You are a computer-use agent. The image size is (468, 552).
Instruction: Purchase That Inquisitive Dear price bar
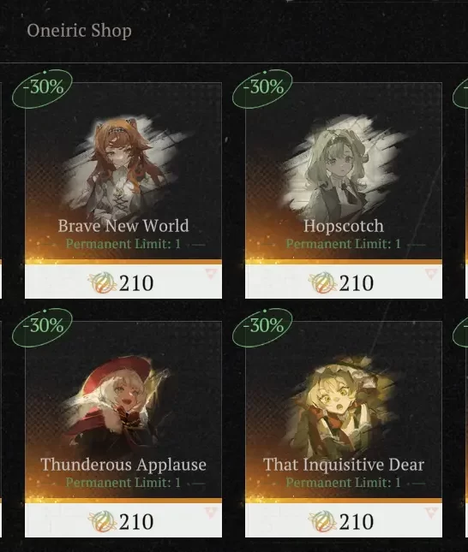pos(344,520)
